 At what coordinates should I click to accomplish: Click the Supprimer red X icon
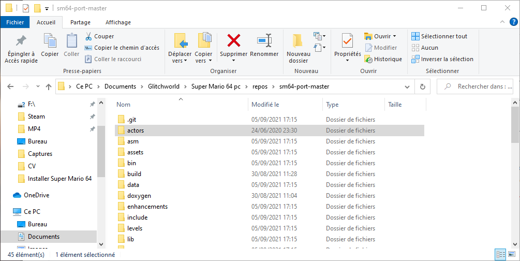pyautogui.click(x=234, y=40)
